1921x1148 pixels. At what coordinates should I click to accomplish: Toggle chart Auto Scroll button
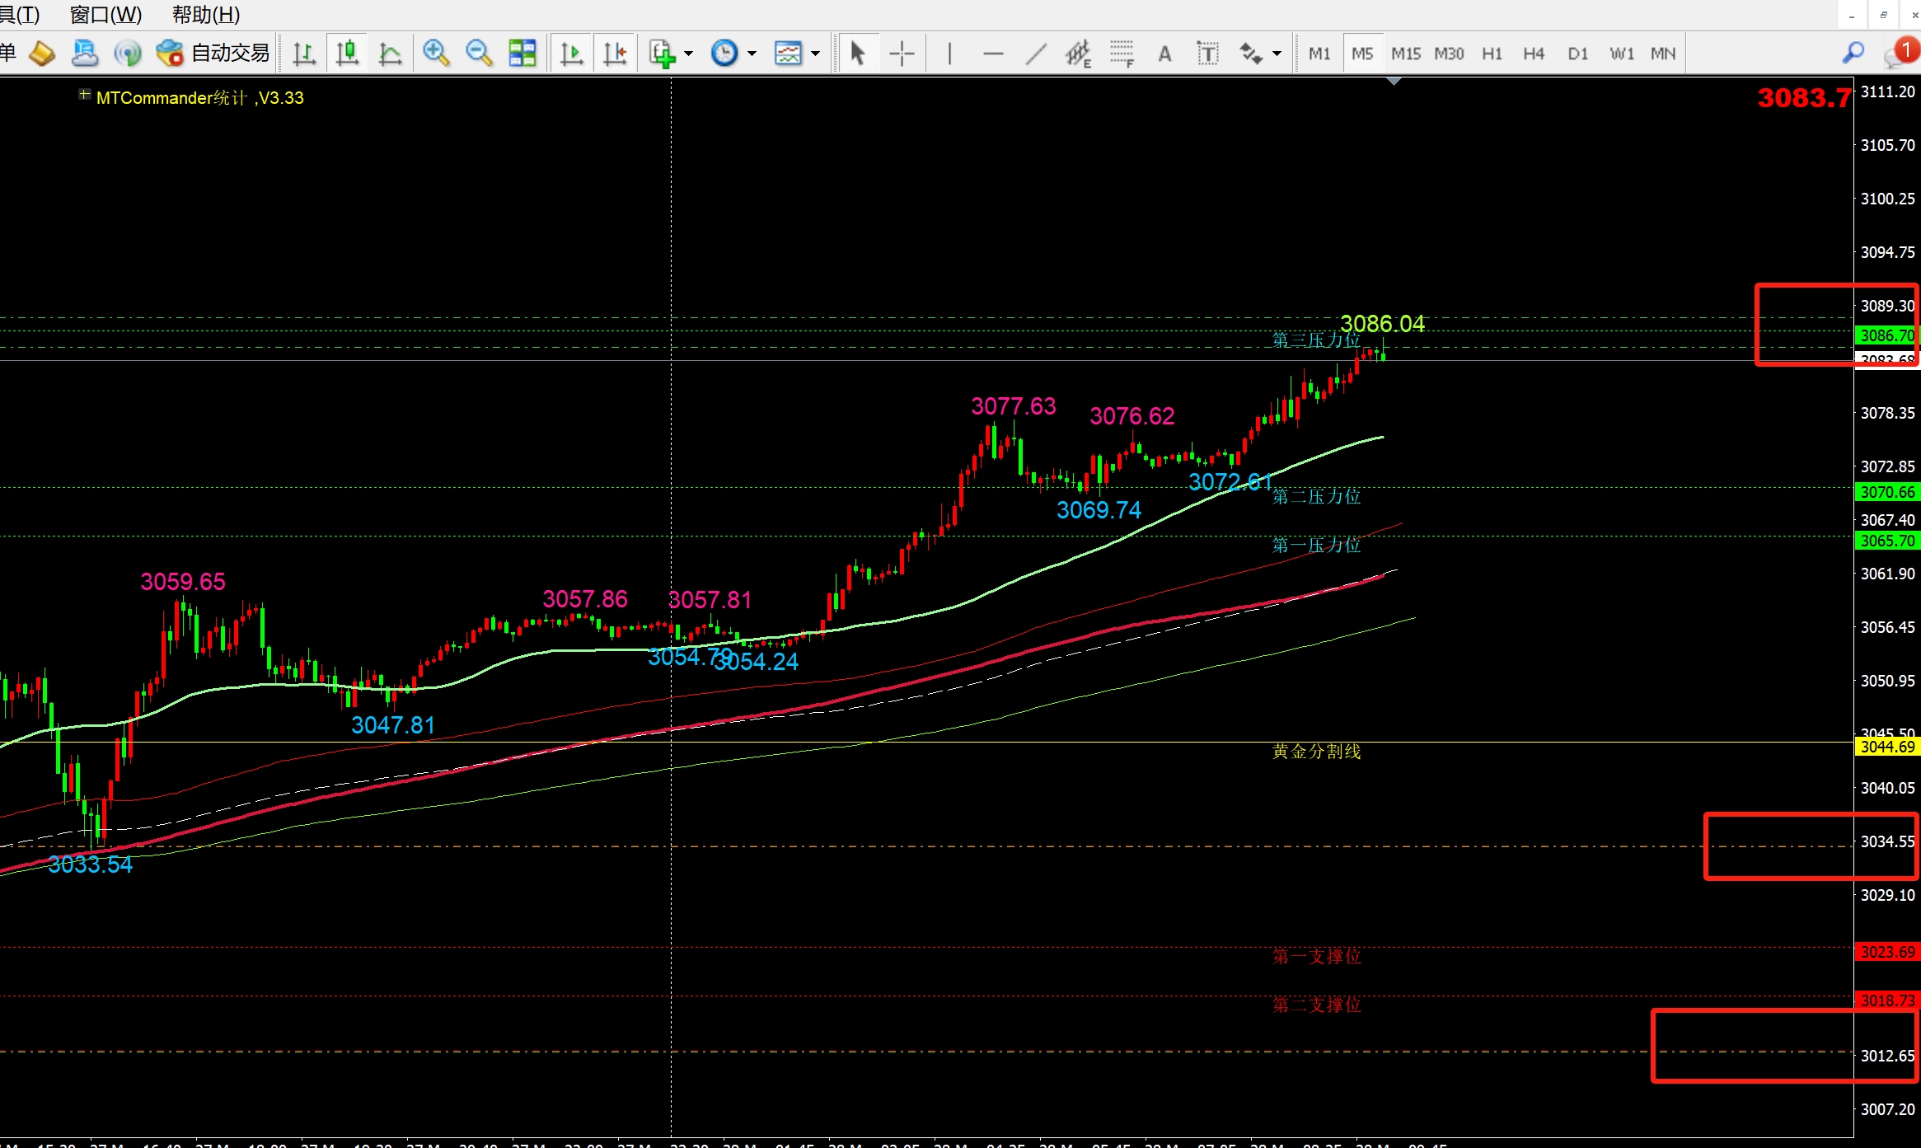(571, 54)
